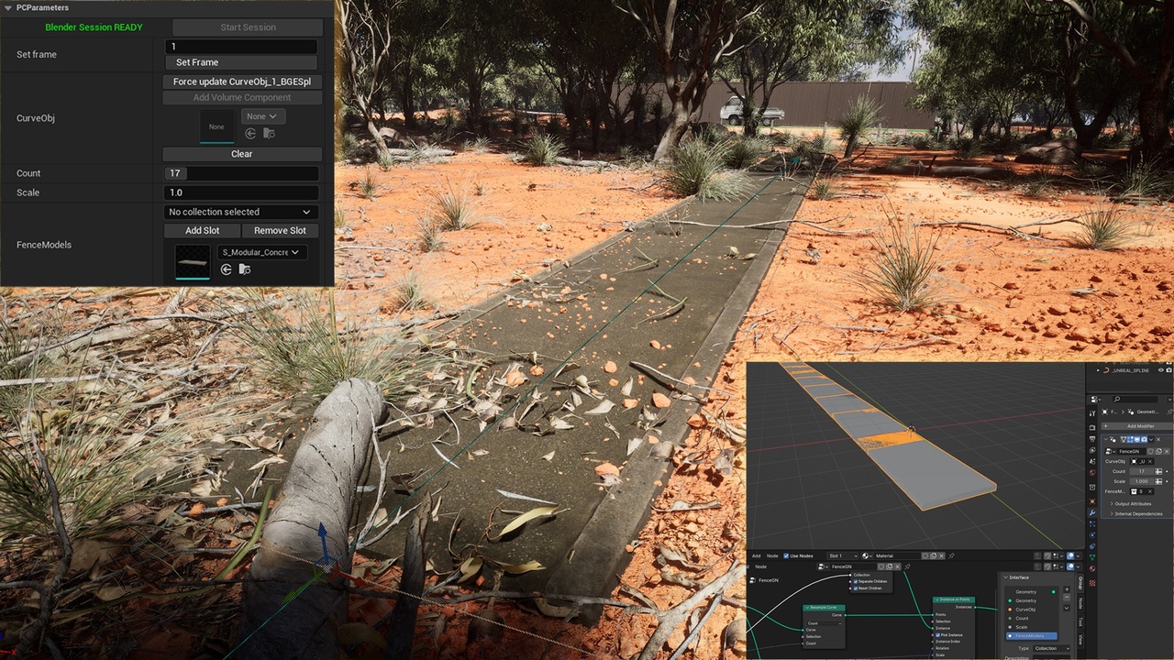Click the Add Slot button
This screenshot has height=660, width=1174.
[x=202, y=231]
